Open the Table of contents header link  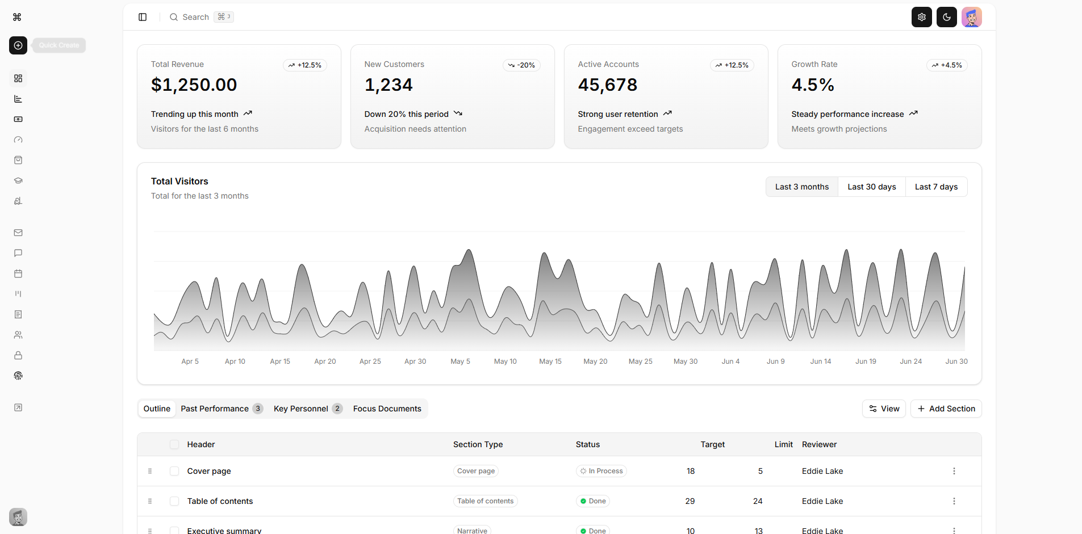[220, 501]
